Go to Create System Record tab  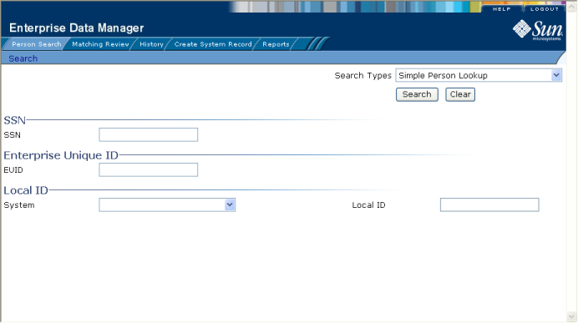point(213,44)
